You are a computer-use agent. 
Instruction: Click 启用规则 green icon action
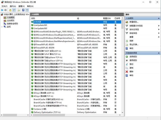[133, 56]
